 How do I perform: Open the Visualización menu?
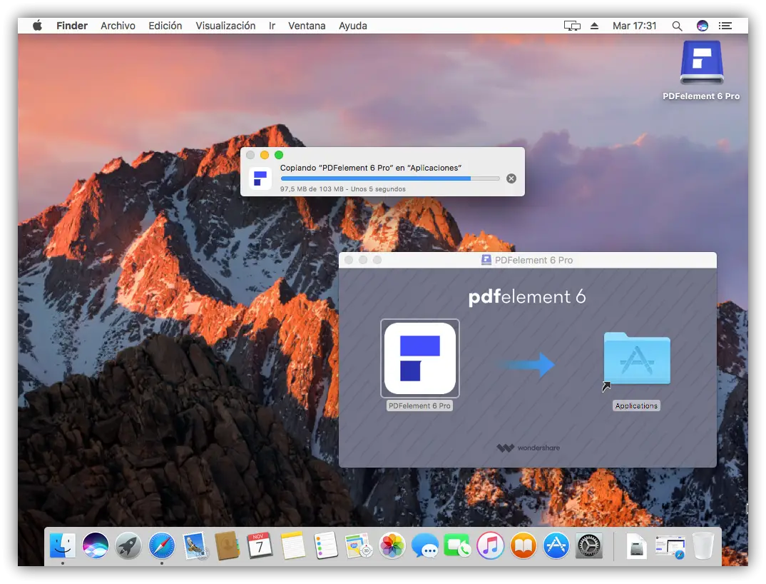(225, 26)
